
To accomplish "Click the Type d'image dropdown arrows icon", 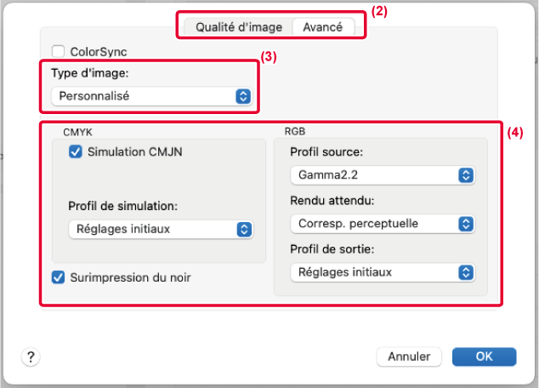I will click(x=242, y=96).
